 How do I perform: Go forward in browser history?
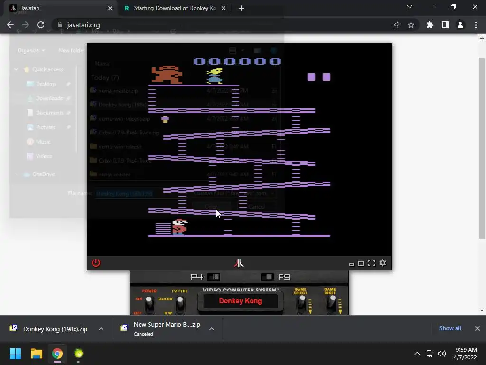coord(26,25)
